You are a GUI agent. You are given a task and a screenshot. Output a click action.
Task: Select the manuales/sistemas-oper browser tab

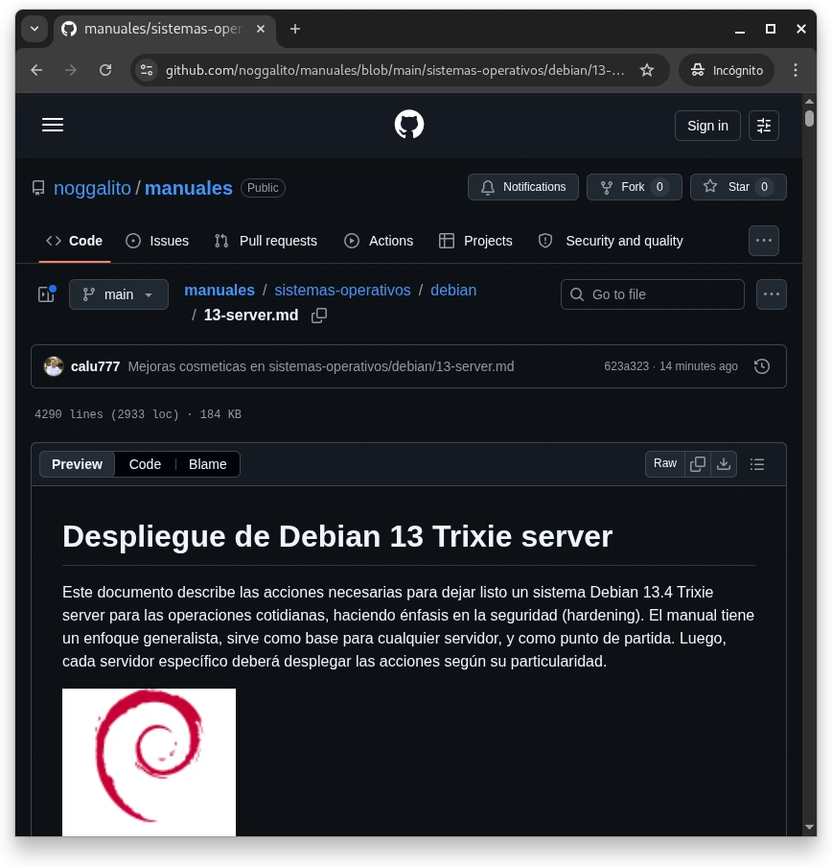pos(165,29)
